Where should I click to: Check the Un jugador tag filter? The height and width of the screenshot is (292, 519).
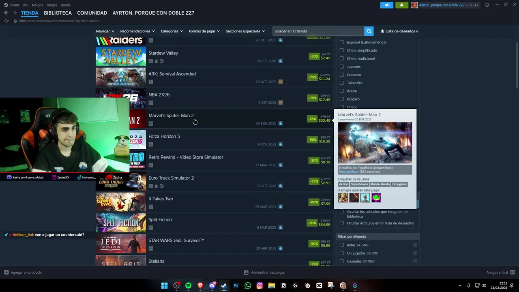point(341,253)
